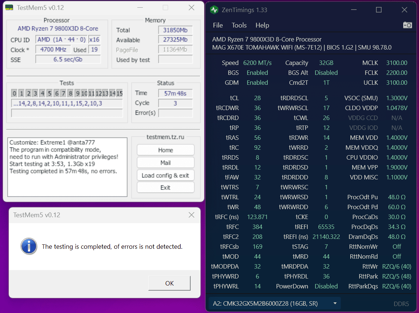Click the x16 threads field
The image size is (419, 313).
point(94,40)
